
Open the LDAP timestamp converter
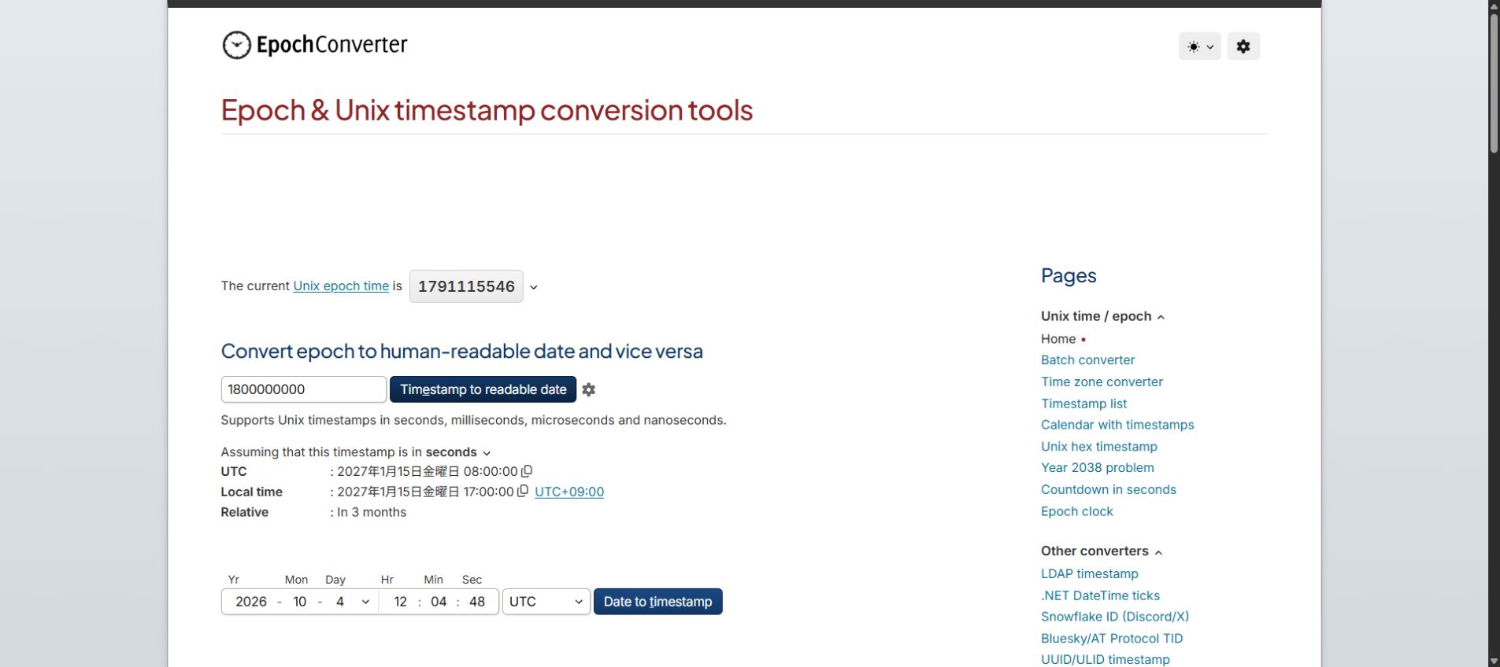point(1090,573)
